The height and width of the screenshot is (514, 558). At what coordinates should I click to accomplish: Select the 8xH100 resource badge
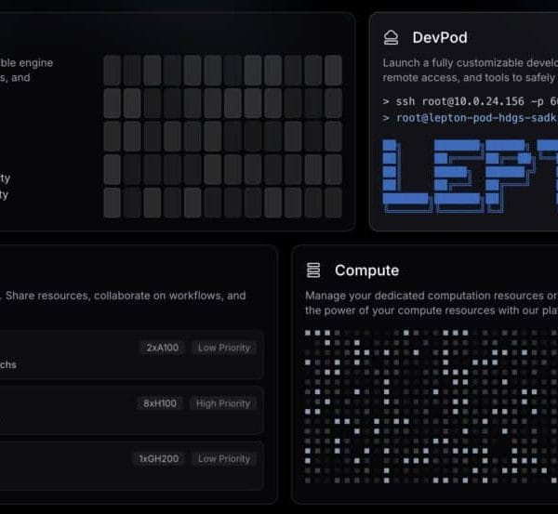point(160,403)
